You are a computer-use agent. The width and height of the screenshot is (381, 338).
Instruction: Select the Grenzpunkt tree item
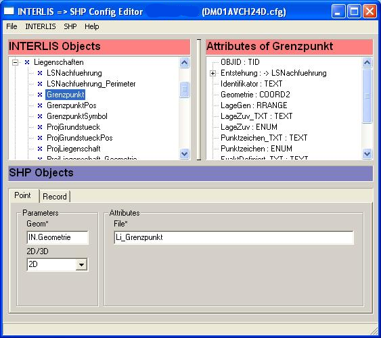(66, 95)
